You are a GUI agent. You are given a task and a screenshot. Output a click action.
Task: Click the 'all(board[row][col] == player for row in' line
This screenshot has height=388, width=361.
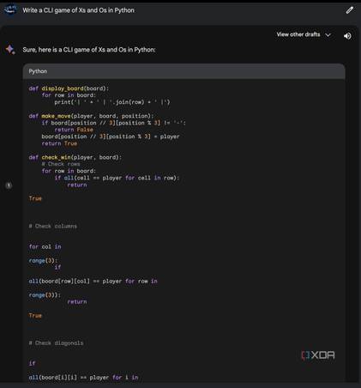93,282
